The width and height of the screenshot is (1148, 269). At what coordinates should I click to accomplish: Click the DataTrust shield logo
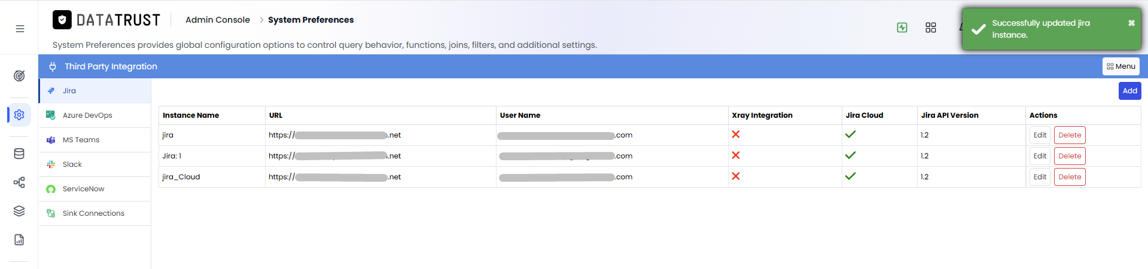(62, 20)
